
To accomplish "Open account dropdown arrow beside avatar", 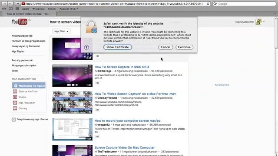I will point(264,21).
